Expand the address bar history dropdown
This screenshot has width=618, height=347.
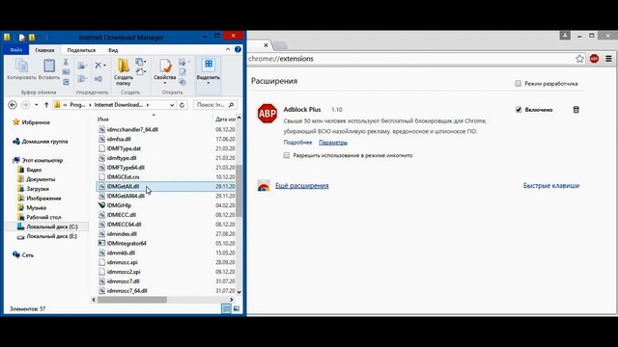click(172, 105)
